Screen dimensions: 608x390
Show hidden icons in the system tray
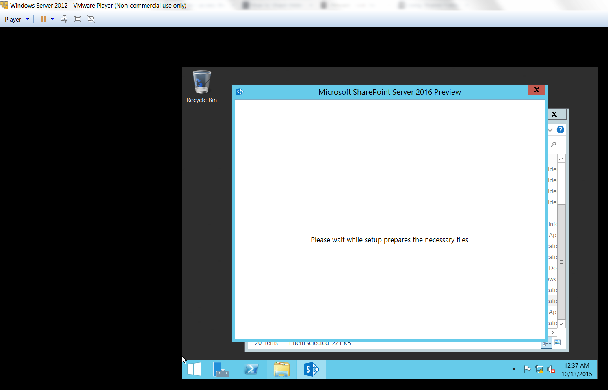pyautogui.click(x=514, y=369)
